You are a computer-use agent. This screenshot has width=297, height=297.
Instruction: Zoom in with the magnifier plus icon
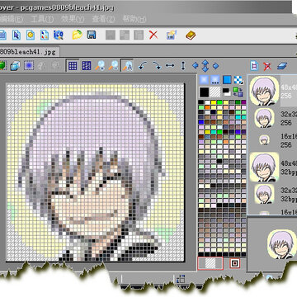tap(100, 66)
